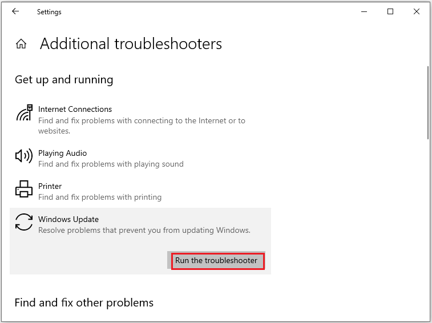Screen dimensions: 432x323
Task: Click the Printer icon
Action: coord(24,189)
